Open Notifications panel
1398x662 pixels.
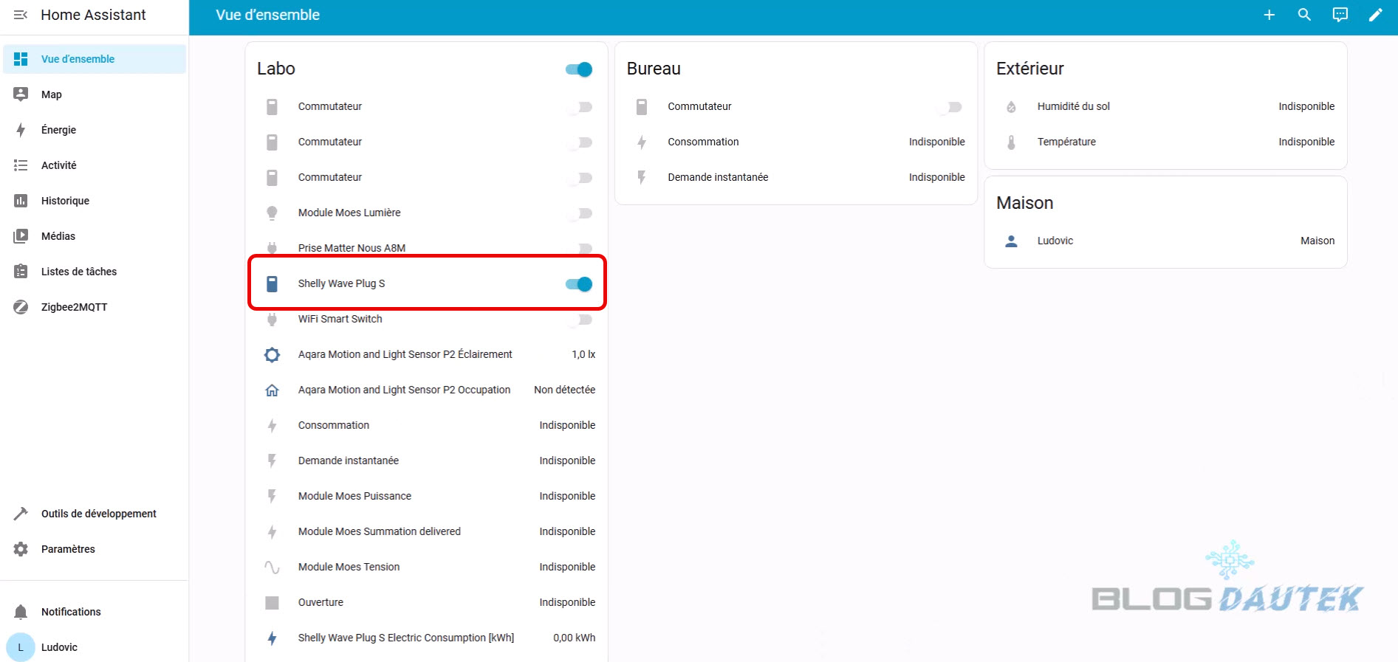pyautogui.click(x=71, y=612)
